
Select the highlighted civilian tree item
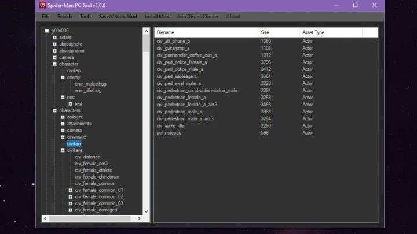coord(74,143)
